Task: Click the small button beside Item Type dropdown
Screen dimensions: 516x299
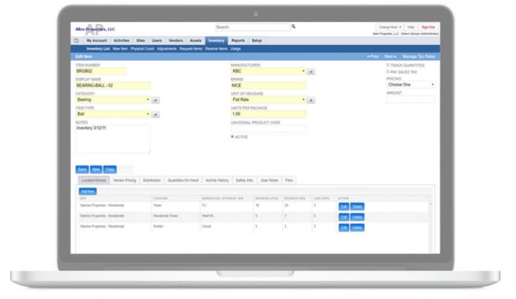Action: (x=155, y=115)
